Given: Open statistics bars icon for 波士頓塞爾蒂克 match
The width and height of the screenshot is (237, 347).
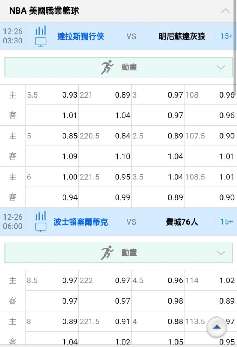Looking at the screenshot, I should (41, 216).
